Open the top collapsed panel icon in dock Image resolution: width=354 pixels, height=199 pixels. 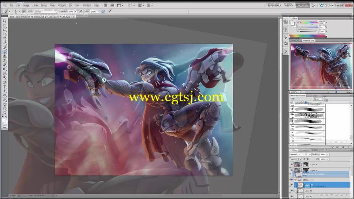(286, 22)
